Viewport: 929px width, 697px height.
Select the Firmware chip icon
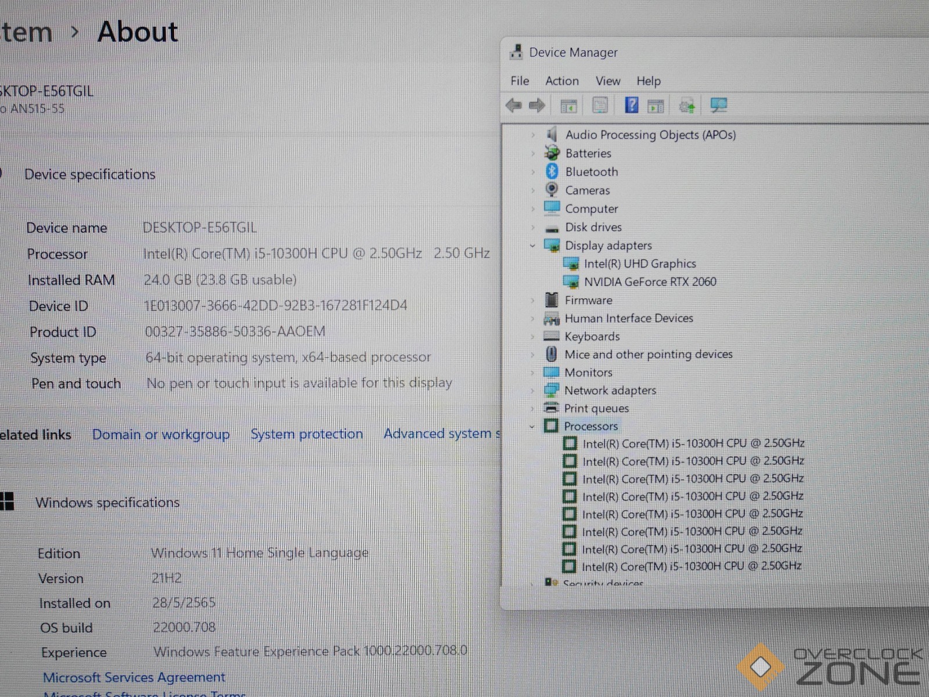551,300
